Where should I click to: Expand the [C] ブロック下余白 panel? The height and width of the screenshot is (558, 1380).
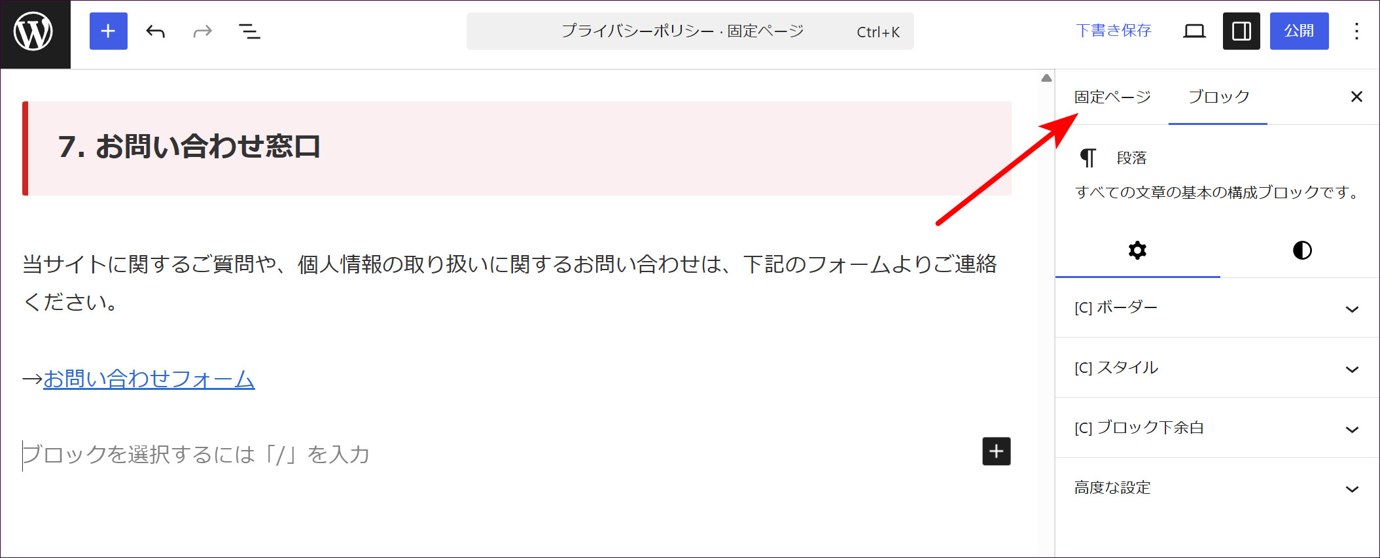(1217, 428)
